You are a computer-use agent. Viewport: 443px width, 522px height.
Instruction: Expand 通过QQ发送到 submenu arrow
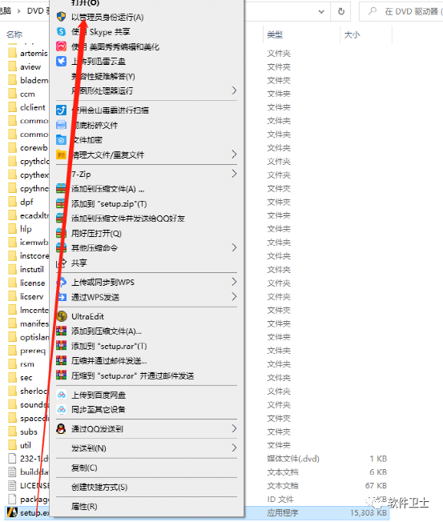(234, 428)
